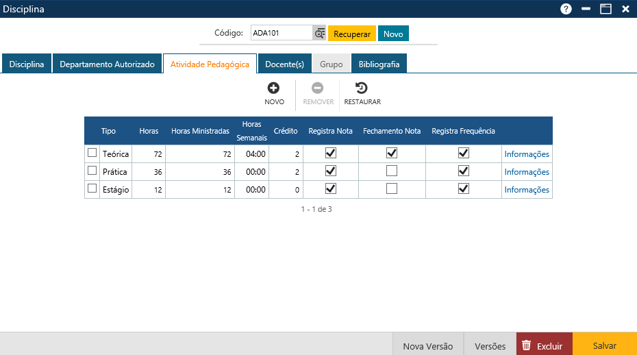Uncheck Registra Frequência for Estágio row

463,188
